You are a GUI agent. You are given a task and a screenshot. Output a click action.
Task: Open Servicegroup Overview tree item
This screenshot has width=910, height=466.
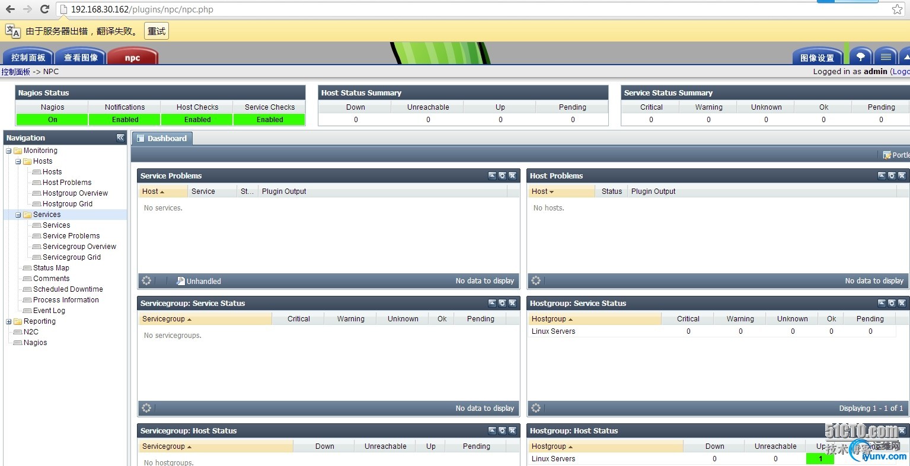tap(79, 247)
